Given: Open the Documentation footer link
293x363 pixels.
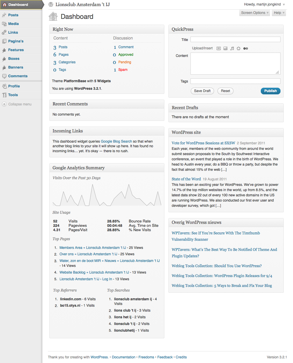Looking at the screenshot, I should pyautogui.click(x=124, y=357).
